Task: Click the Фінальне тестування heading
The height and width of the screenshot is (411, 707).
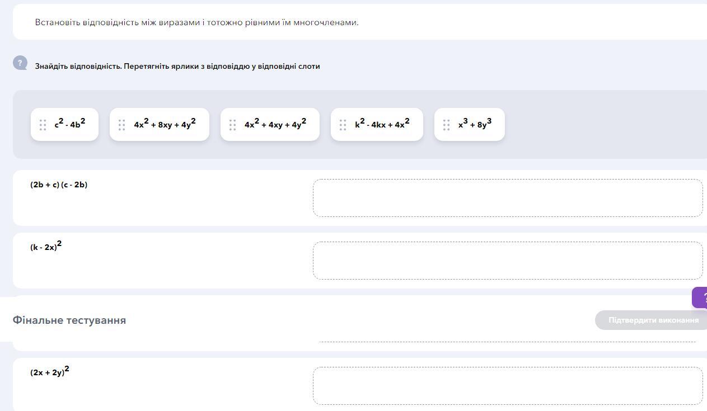Action: point(69,320)
